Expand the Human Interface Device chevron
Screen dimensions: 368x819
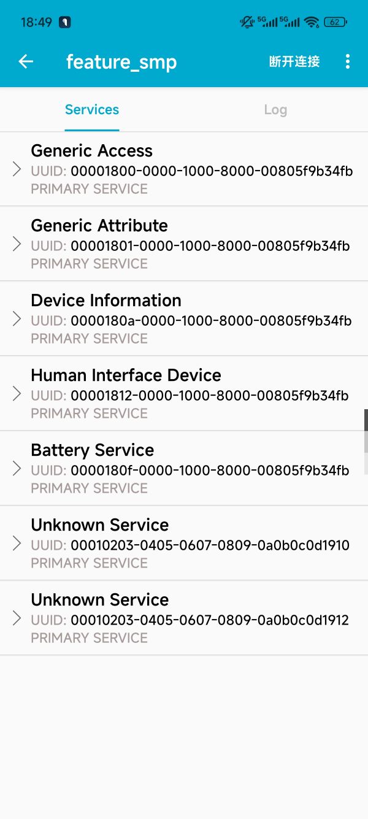tap(17, 394)
